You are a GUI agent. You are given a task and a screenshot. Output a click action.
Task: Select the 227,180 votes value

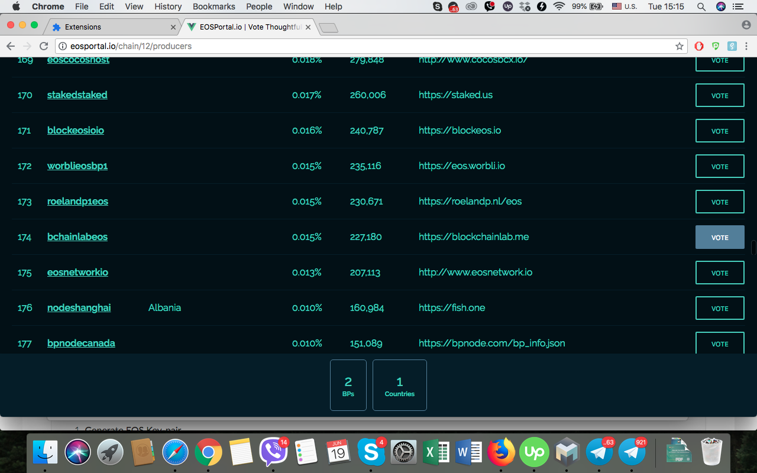pos(365,237)
